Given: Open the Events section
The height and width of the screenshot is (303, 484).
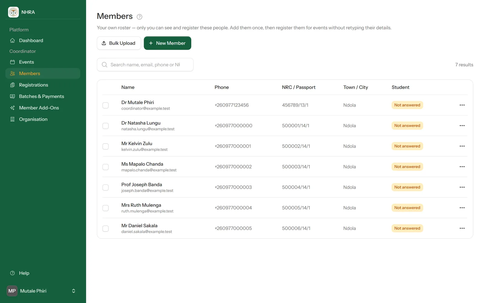Looking at the screenshot, I should 43,62.
